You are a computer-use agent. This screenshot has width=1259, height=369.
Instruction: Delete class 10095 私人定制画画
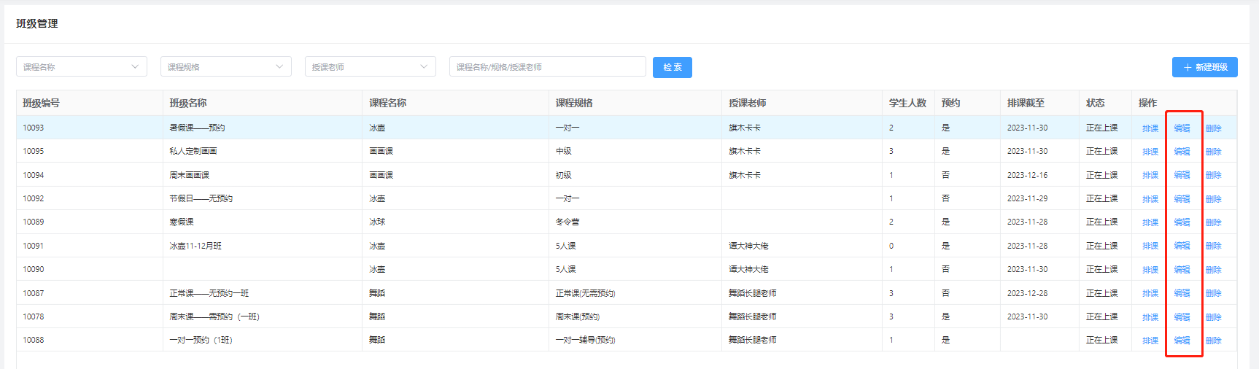tap(1213, 152)
